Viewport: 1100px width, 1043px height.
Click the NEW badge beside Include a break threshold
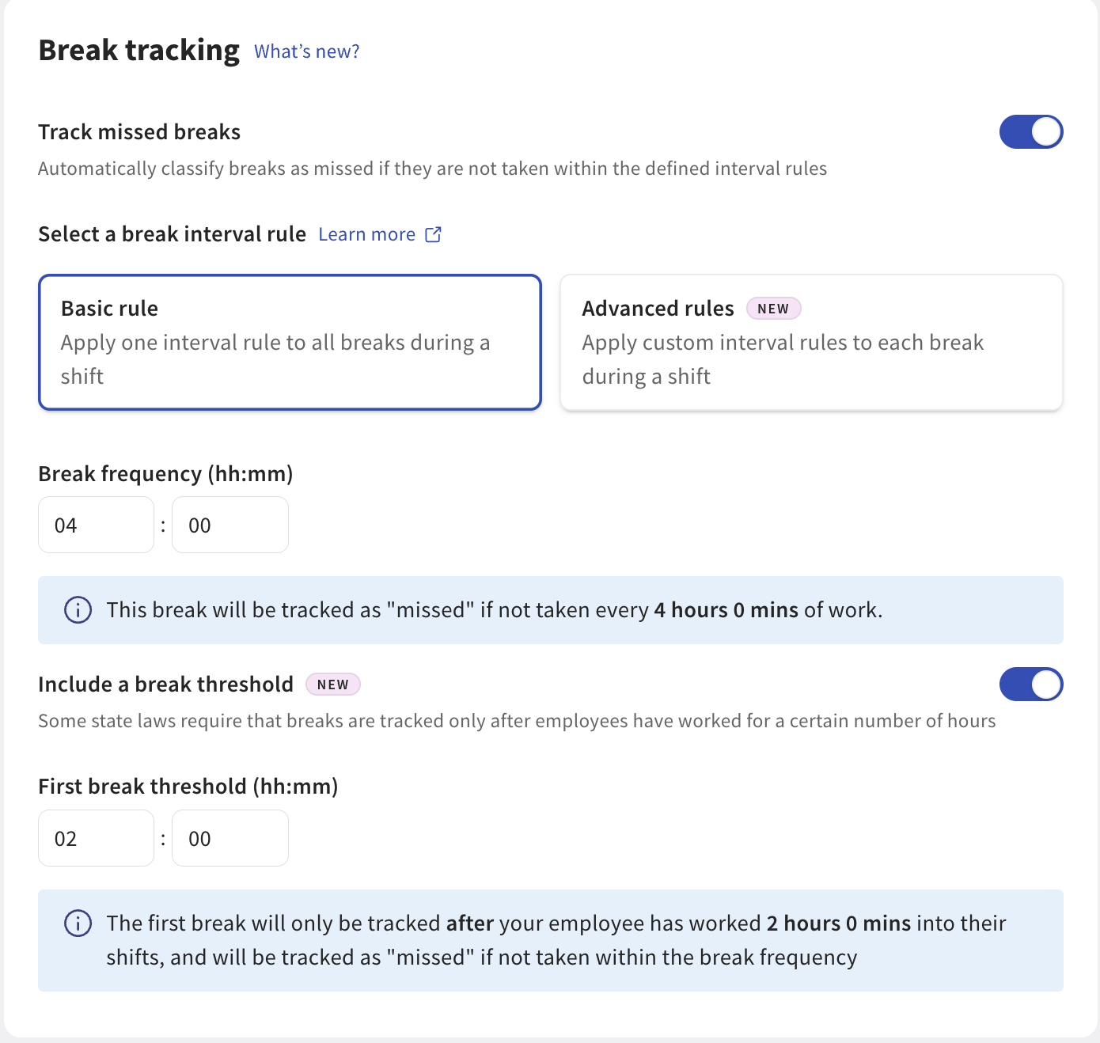pyautogui.click(x=333, y=685)
